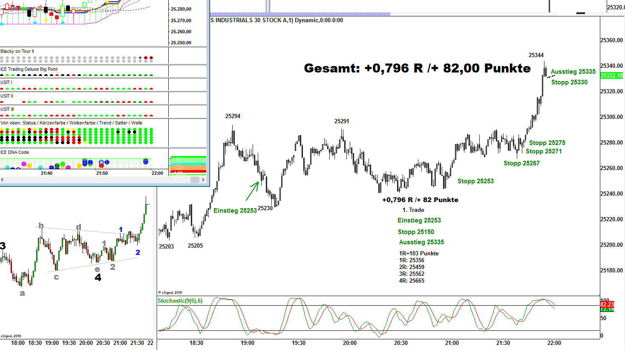The image size is (625, 350).
Task: Click the green entry arrow on the chart
Action: tap(253, 191)
